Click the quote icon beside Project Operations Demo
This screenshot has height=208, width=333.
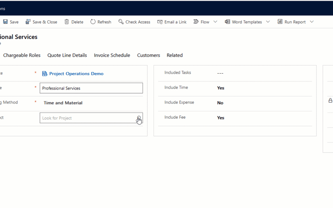click(45, 74)
